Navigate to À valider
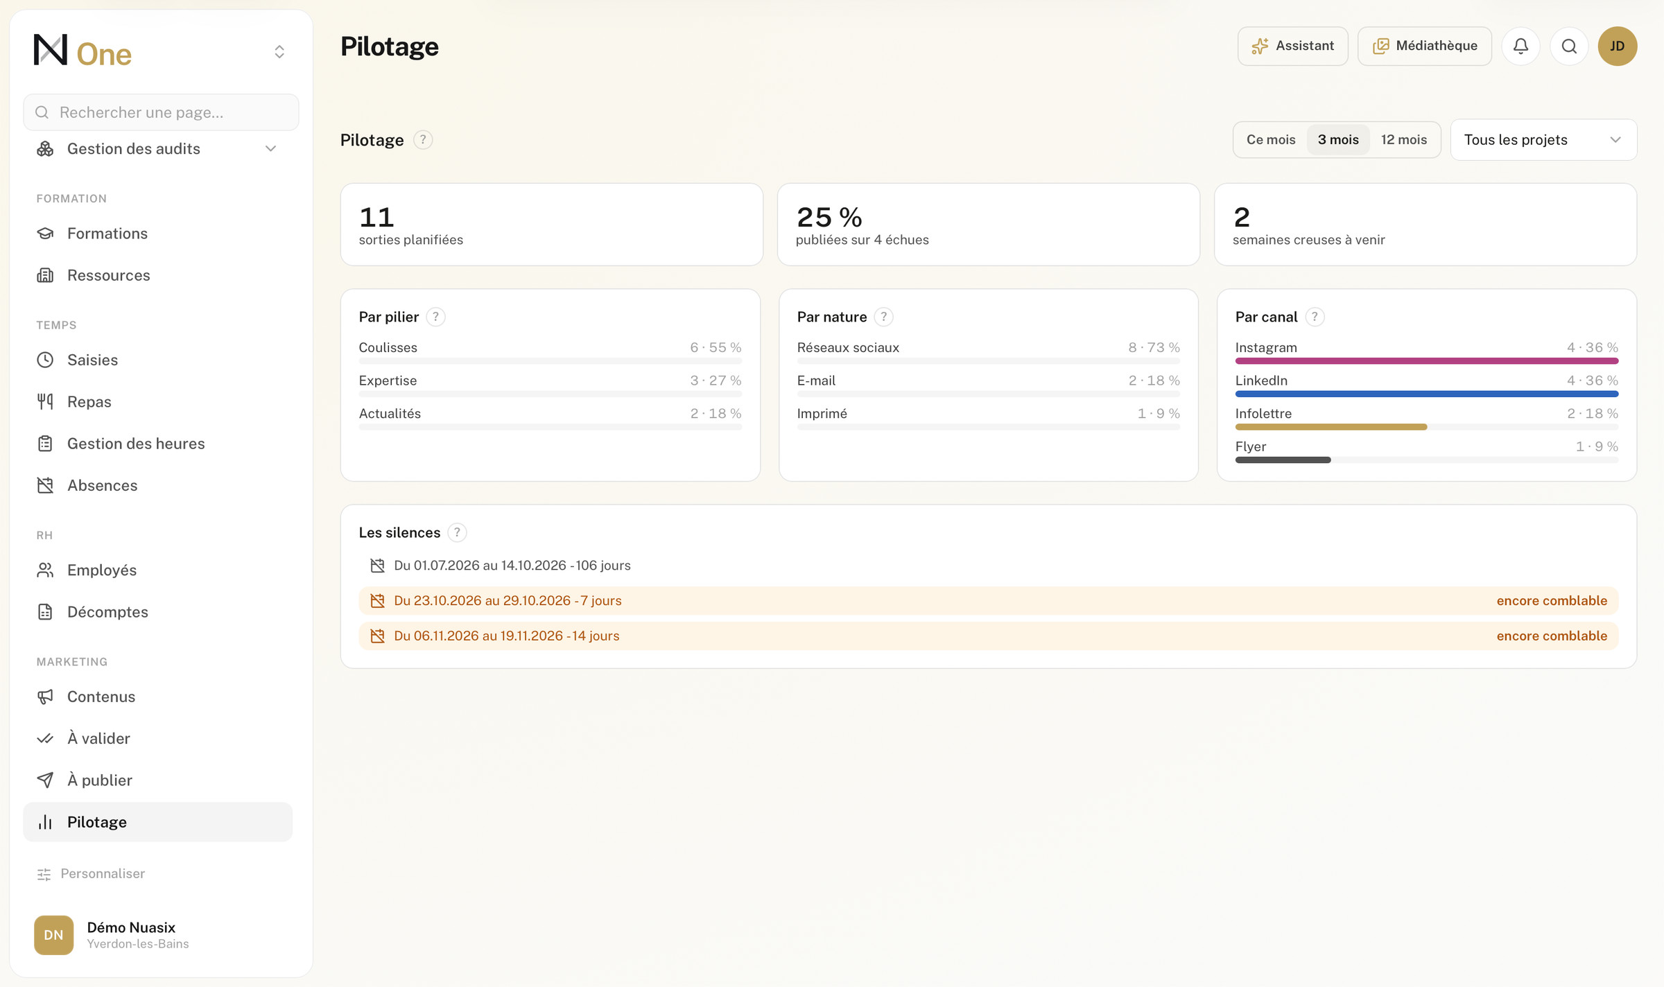Screen dimensions: 1664x987 pyautogui.click(x=158, y=738)
